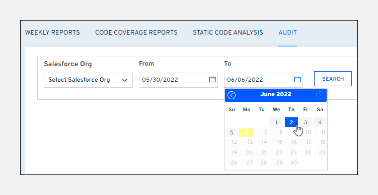Viewport: 378px width, 195px height.
Task: Pick June 1 in the calendar
Action: pos(276,122)
